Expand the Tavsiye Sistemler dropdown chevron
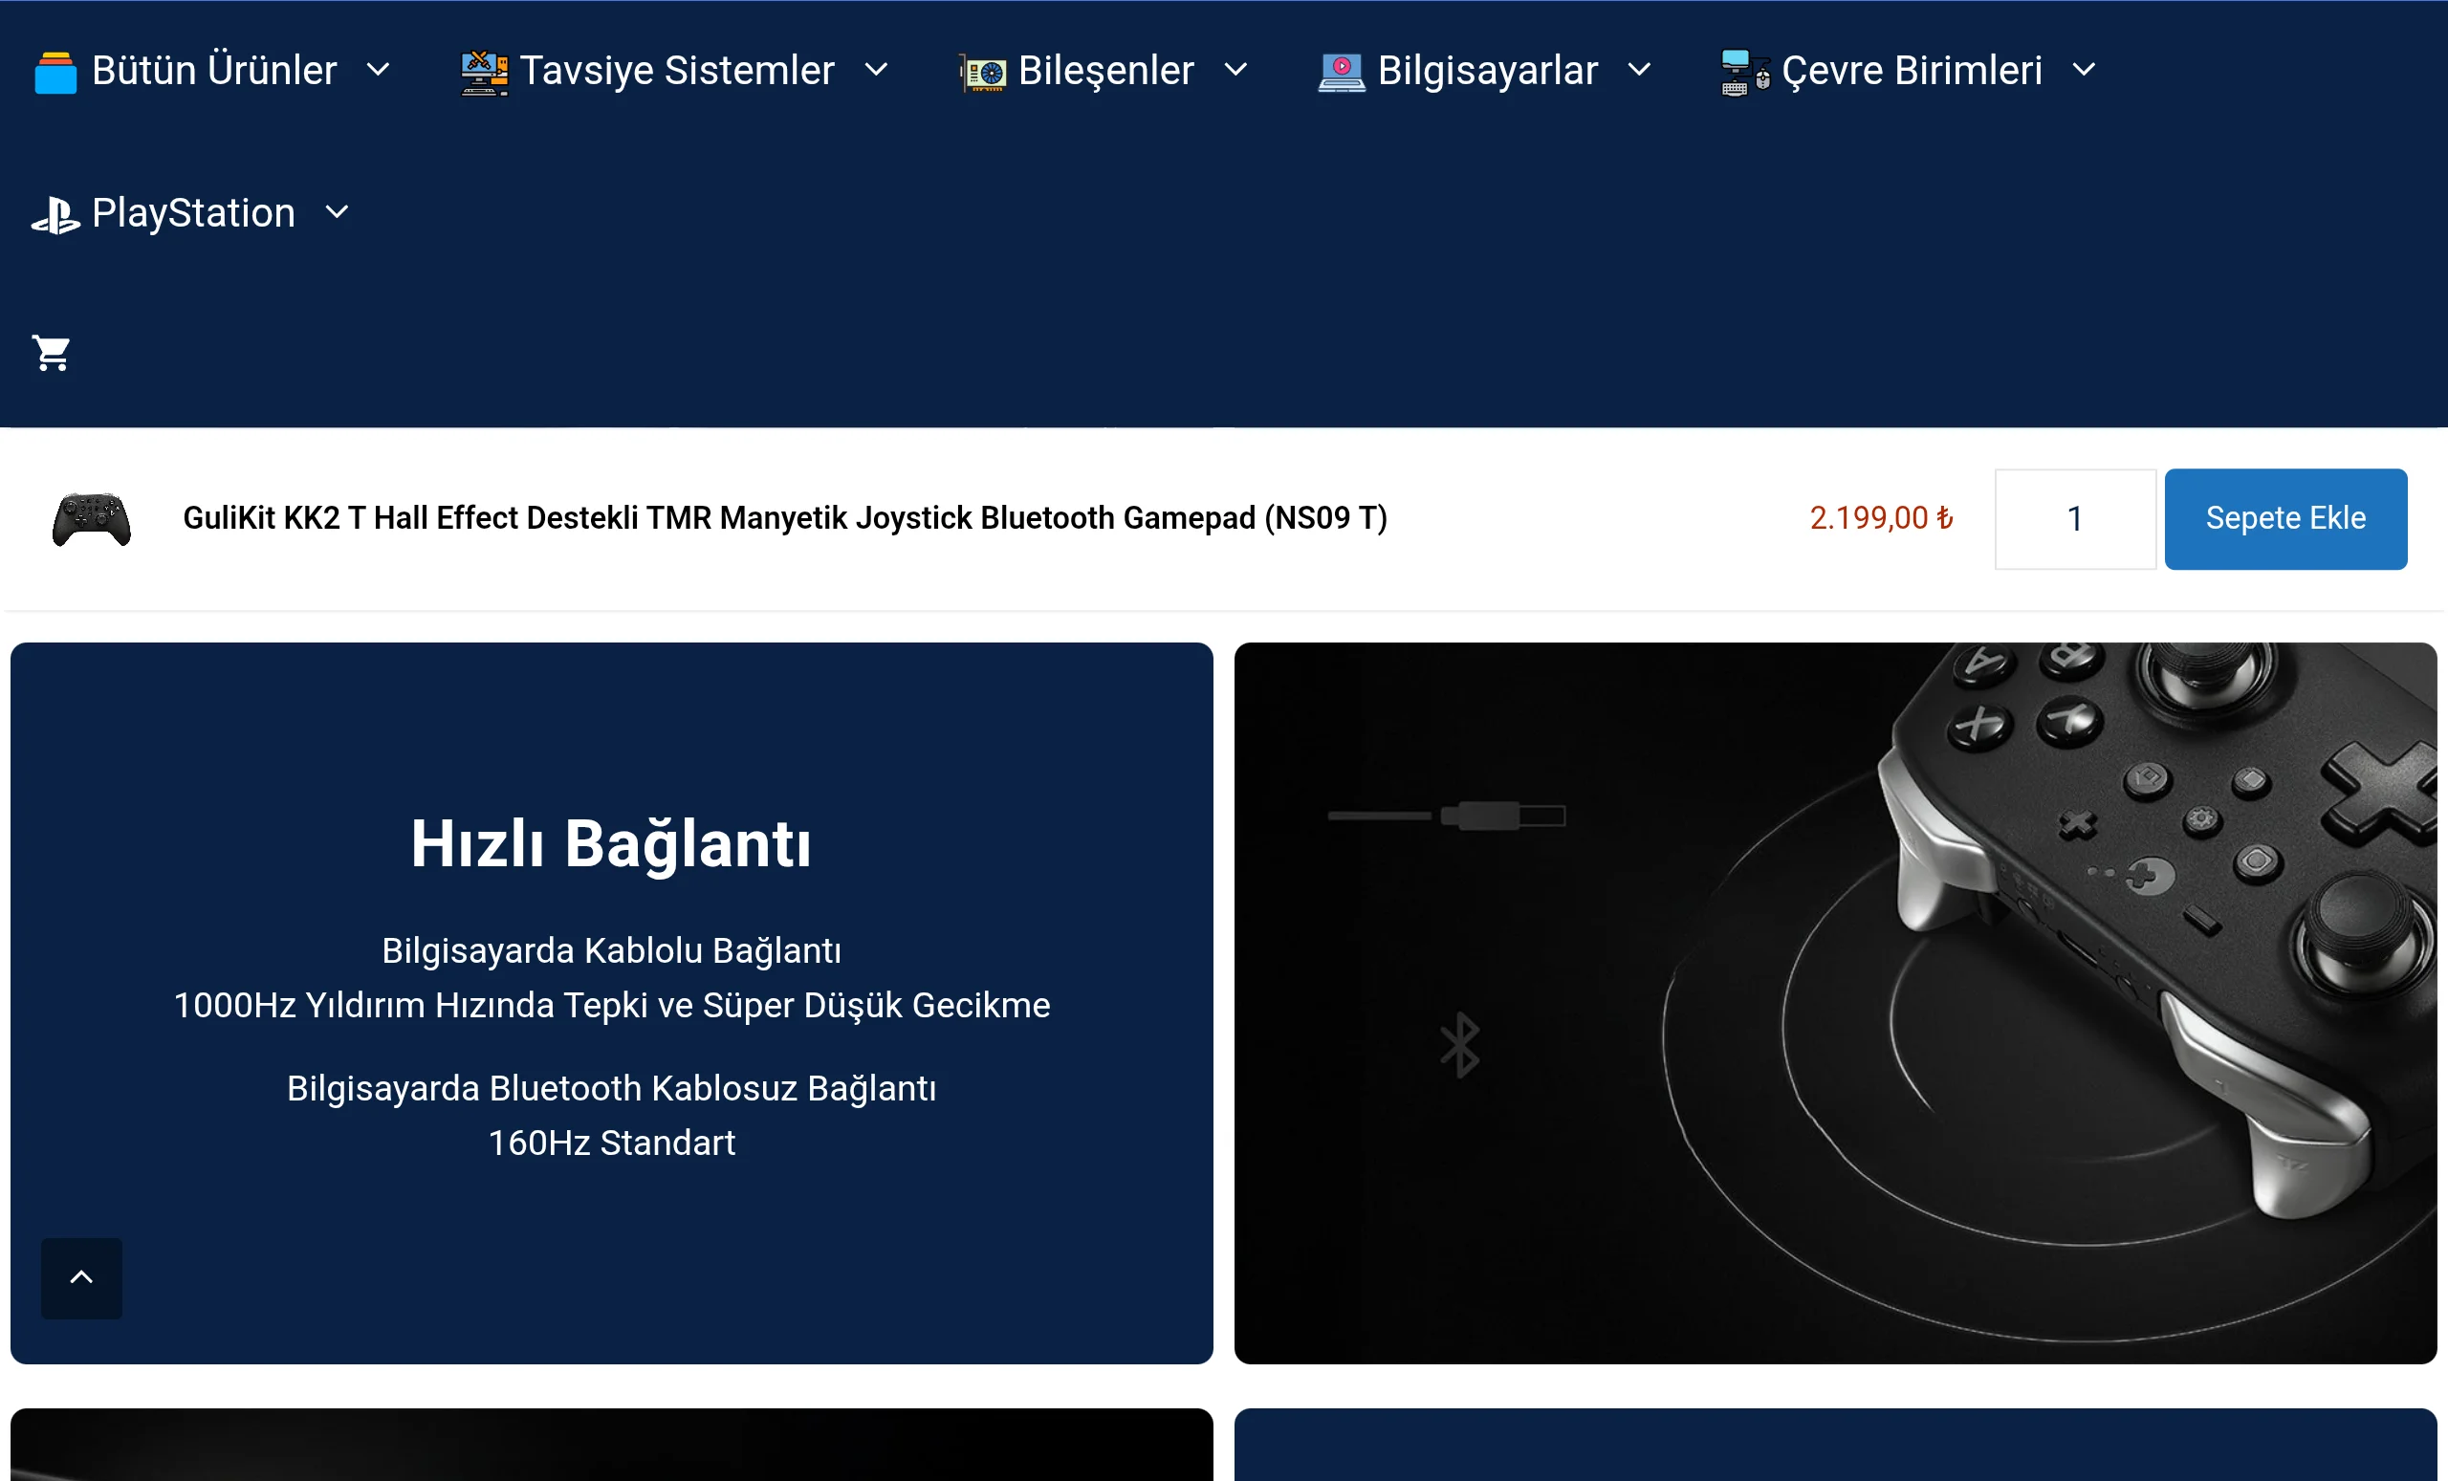 tap(875, 71)
